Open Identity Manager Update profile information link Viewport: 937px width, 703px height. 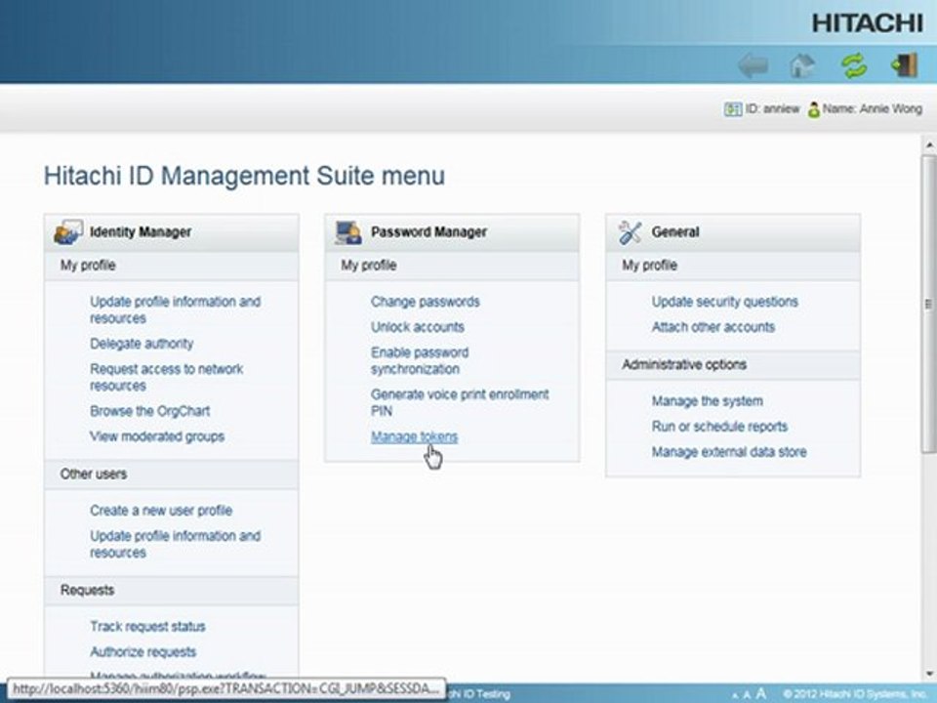[x=175, y=310]
